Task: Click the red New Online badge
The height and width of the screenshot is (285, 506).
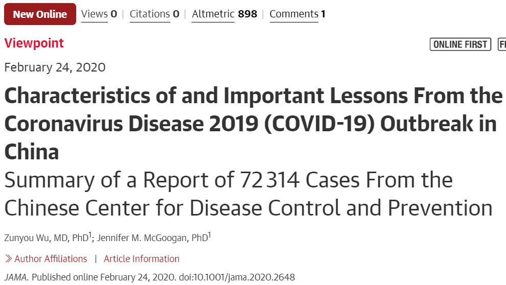Action: tap(40, 14)
